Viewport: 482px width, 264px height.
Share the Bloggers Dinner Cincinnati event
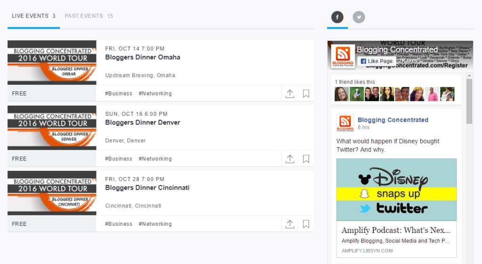click(290, 224)
